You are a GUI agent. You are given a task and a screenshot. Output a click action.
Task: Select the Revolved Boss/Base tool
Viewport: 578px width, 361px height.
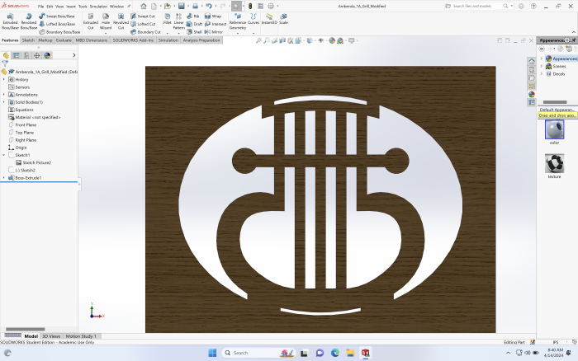pos(28,21)
